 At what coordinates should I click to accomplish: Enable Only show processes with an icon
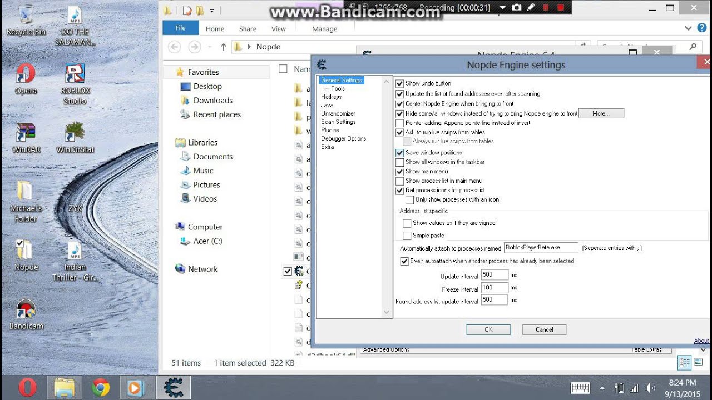[x=409, y=199]
